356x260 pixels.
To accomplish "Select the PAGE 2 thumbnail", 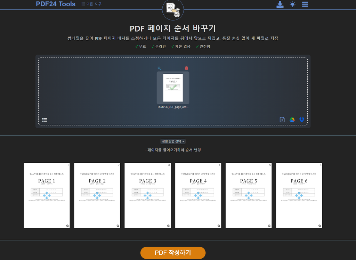I will pyautogui.click(x=97, y=195).
